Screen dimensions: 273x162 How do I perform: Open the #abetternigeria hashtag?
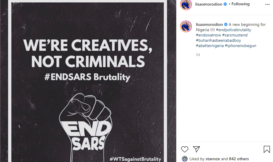coord(209,46)
